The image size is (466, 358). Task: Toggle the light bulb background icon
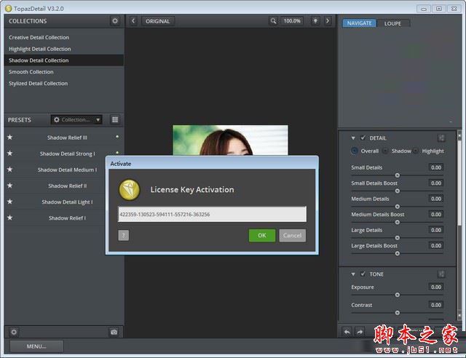[x=315, y=21]
